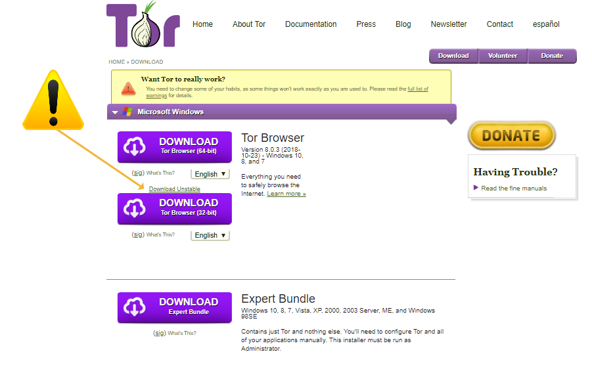
Task: Click the purple triangle beside Read the fine manuals
Action: click(x=476, y=188)
